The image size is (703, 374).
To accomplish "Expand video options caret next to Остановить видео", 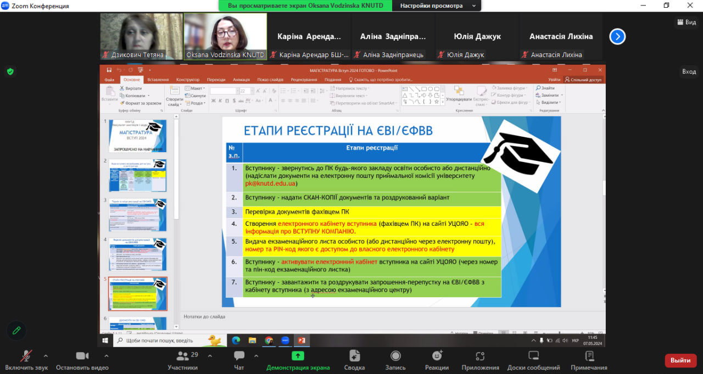I will [x=105, y=355].
